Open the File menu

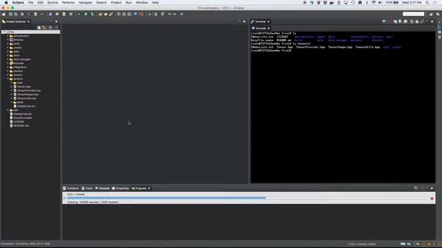coord(30,3)
